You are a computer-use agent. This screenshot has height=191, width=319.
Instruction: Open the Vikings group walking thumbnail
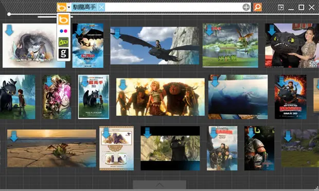[161, 97]
